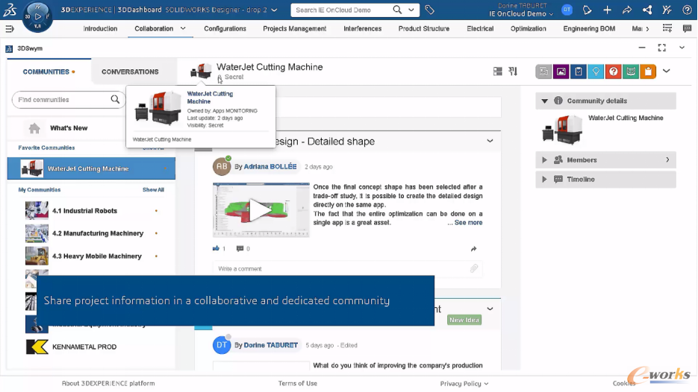This screenshot has height=392, width=698.
Task: Click the orange clipboard icon
Action: (648, 71)
